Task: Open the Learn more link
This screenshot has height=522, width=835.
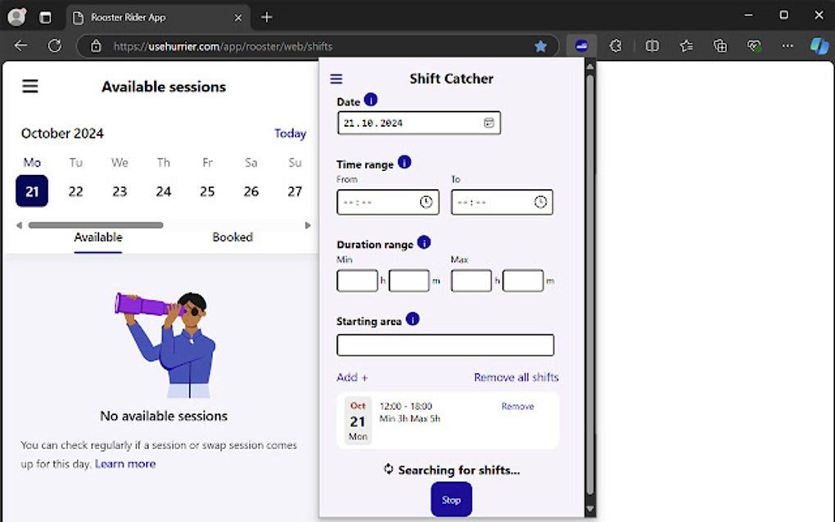Action: (x=125, y=464)
